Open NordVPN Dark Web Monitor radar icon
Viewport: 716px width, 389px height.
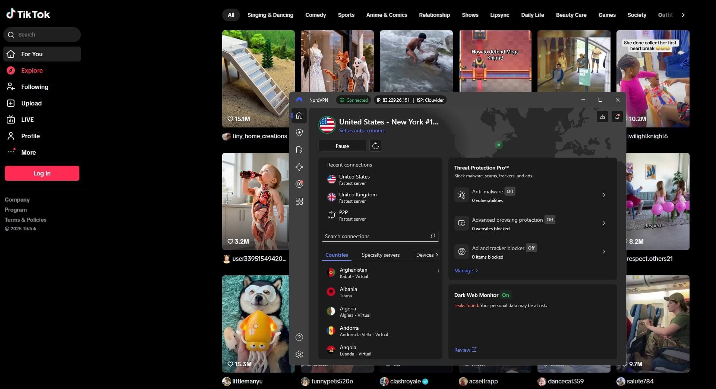pos(299,184)
